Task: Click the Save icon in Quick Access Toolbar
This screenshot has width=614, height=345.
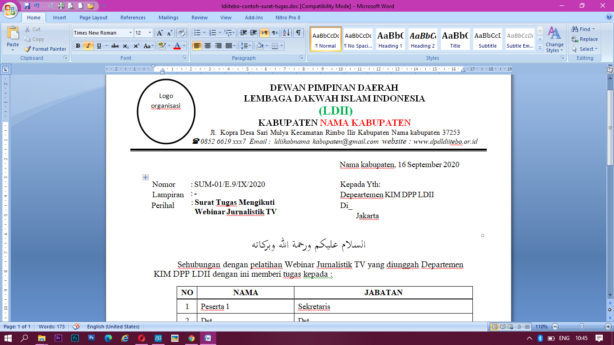Action: [x=27, y=6]
